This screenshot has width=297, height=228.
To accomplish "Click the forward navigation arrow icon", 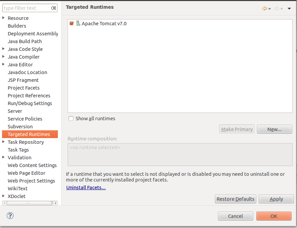I will (x=277, y=8).
